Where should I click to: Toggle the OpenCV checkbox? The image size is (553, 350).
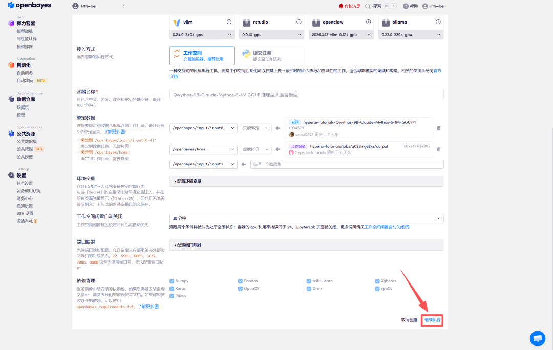coord(240,289)
